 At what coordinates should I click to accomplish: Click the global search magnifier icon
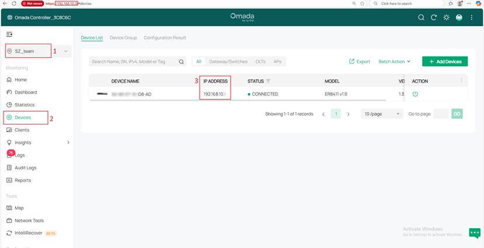tap(422, 17)
